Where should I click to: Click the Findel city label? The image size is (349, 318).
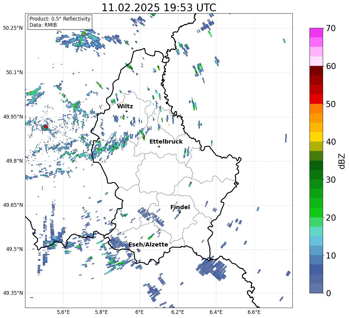pos(180,207)
